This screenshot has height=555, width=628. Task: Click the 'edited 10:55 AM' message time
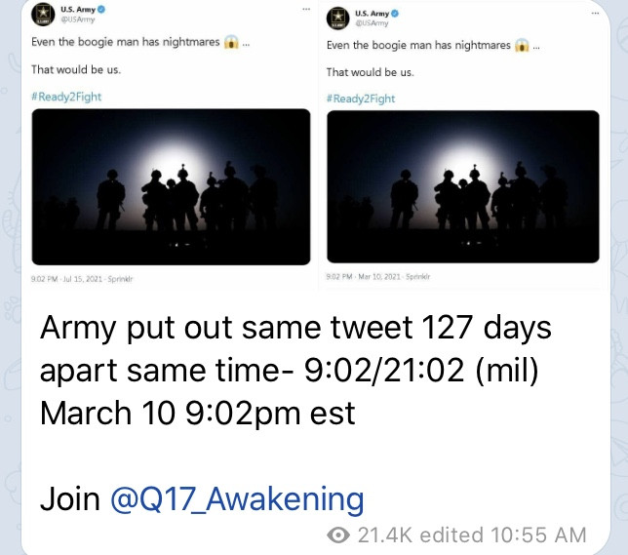[x=521, y=535]
